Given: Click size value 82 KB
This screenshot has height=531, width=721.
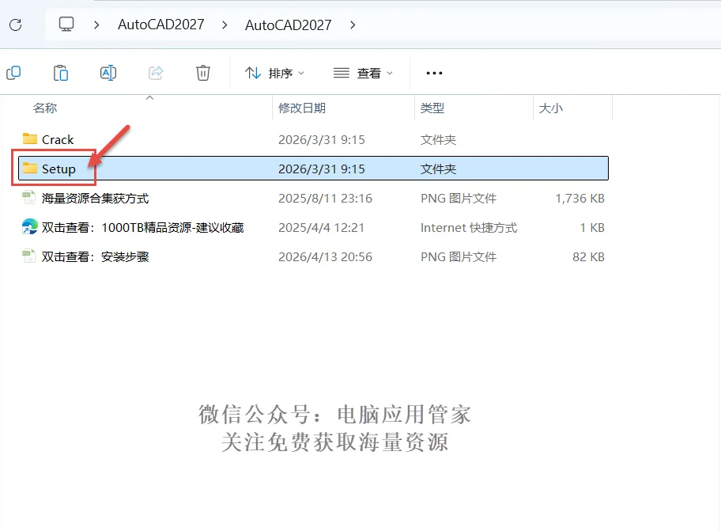Looking at the screenshot, I should [x=588, y=256].
